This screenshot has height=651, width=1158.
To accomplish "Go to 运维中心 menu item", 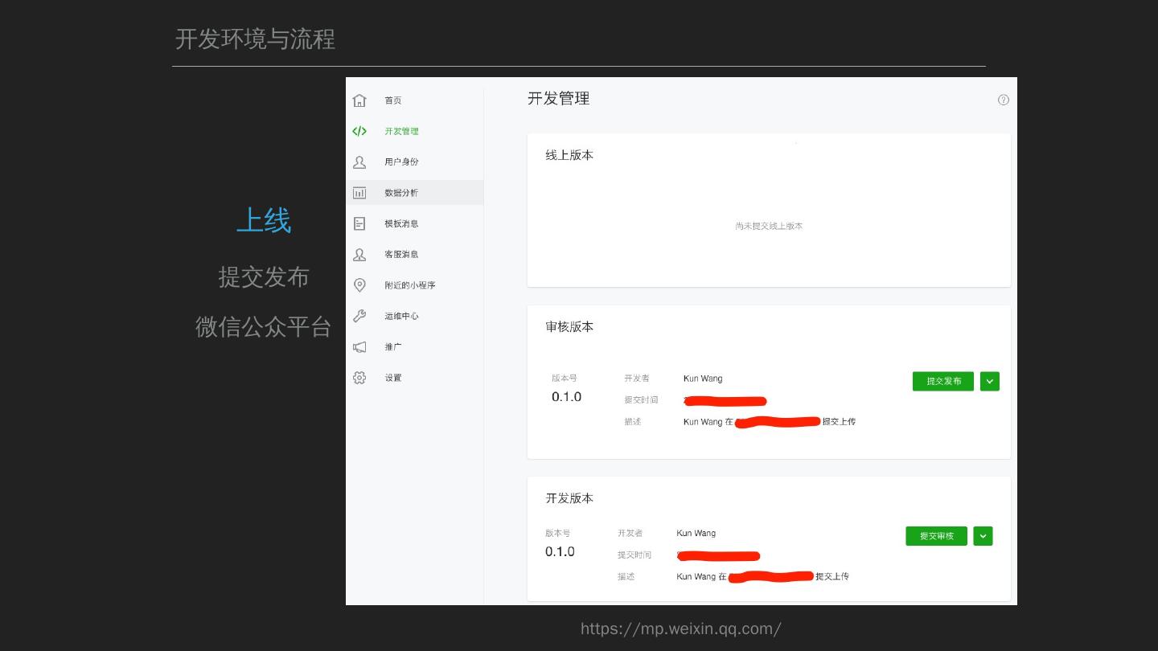I will (401, 316).
